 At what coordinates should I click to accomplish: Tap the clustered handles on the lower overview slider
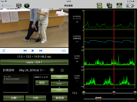pos(98,99)
